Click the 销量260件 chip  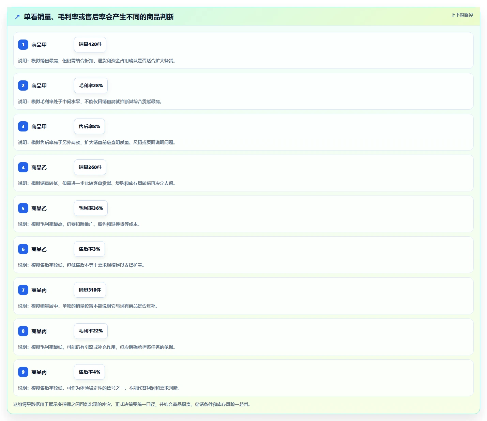click(x=90, y=167)
